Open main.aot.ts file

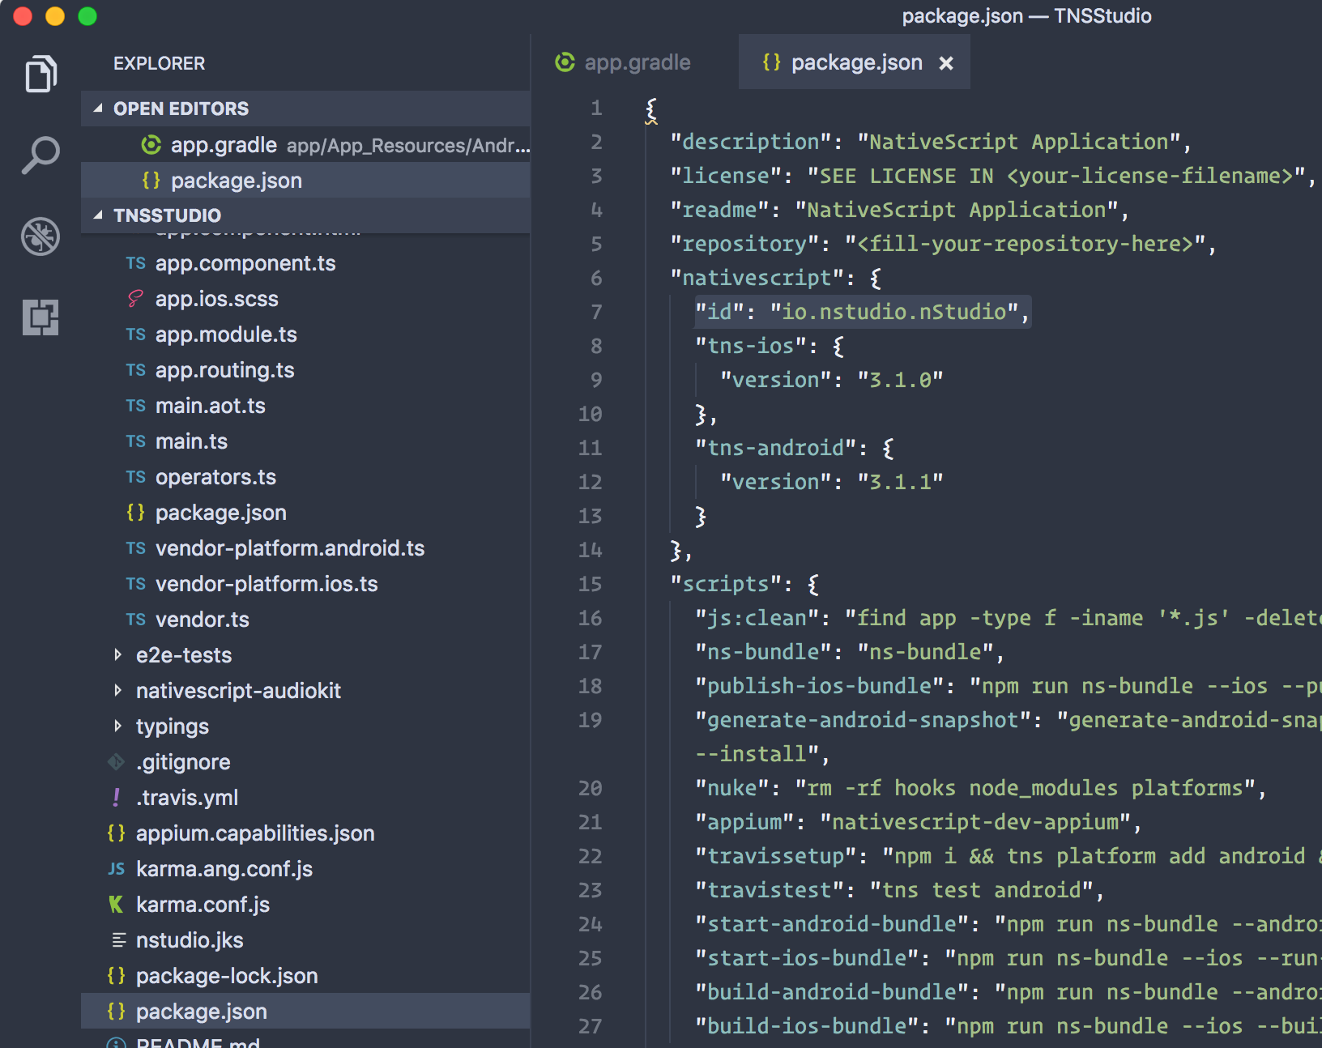point(306,406)
